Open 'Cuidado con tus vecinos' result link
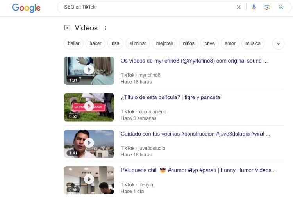Image resolution: width=293 pixels, height=197 pixels. (x=195, y=134)
